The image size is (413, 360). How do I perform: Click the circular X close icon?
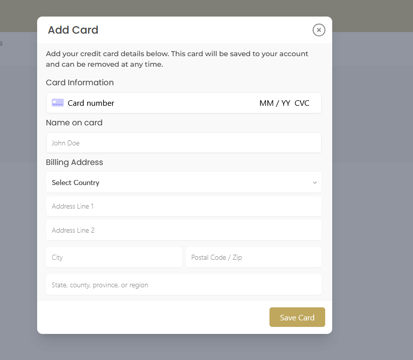click(319, 30)
